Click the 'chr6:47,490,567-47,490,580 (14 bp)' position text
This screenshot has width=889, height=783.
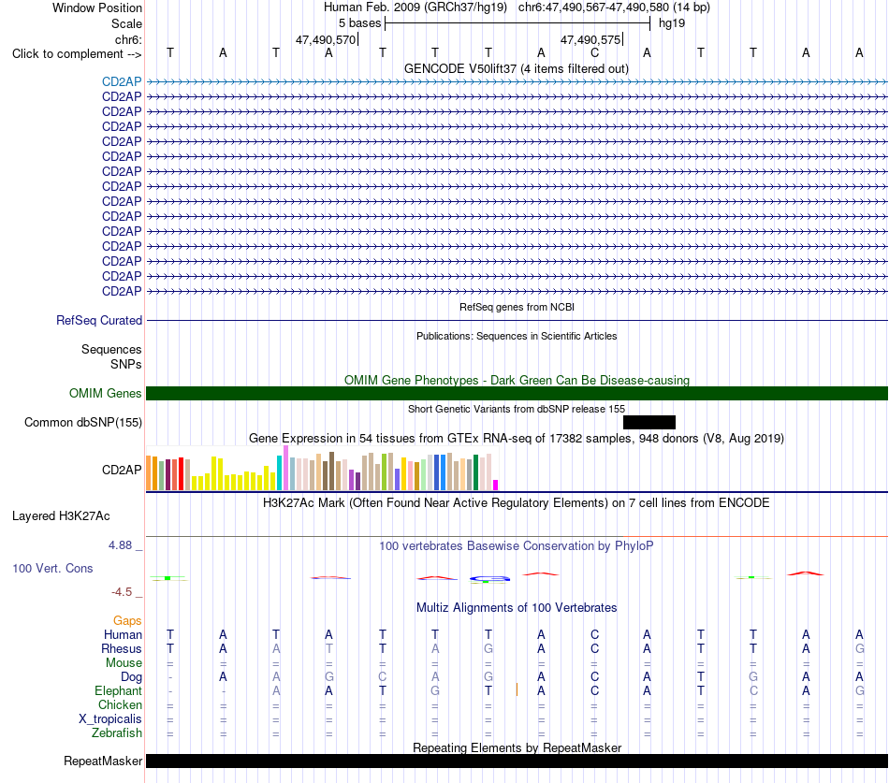[614, 7]
